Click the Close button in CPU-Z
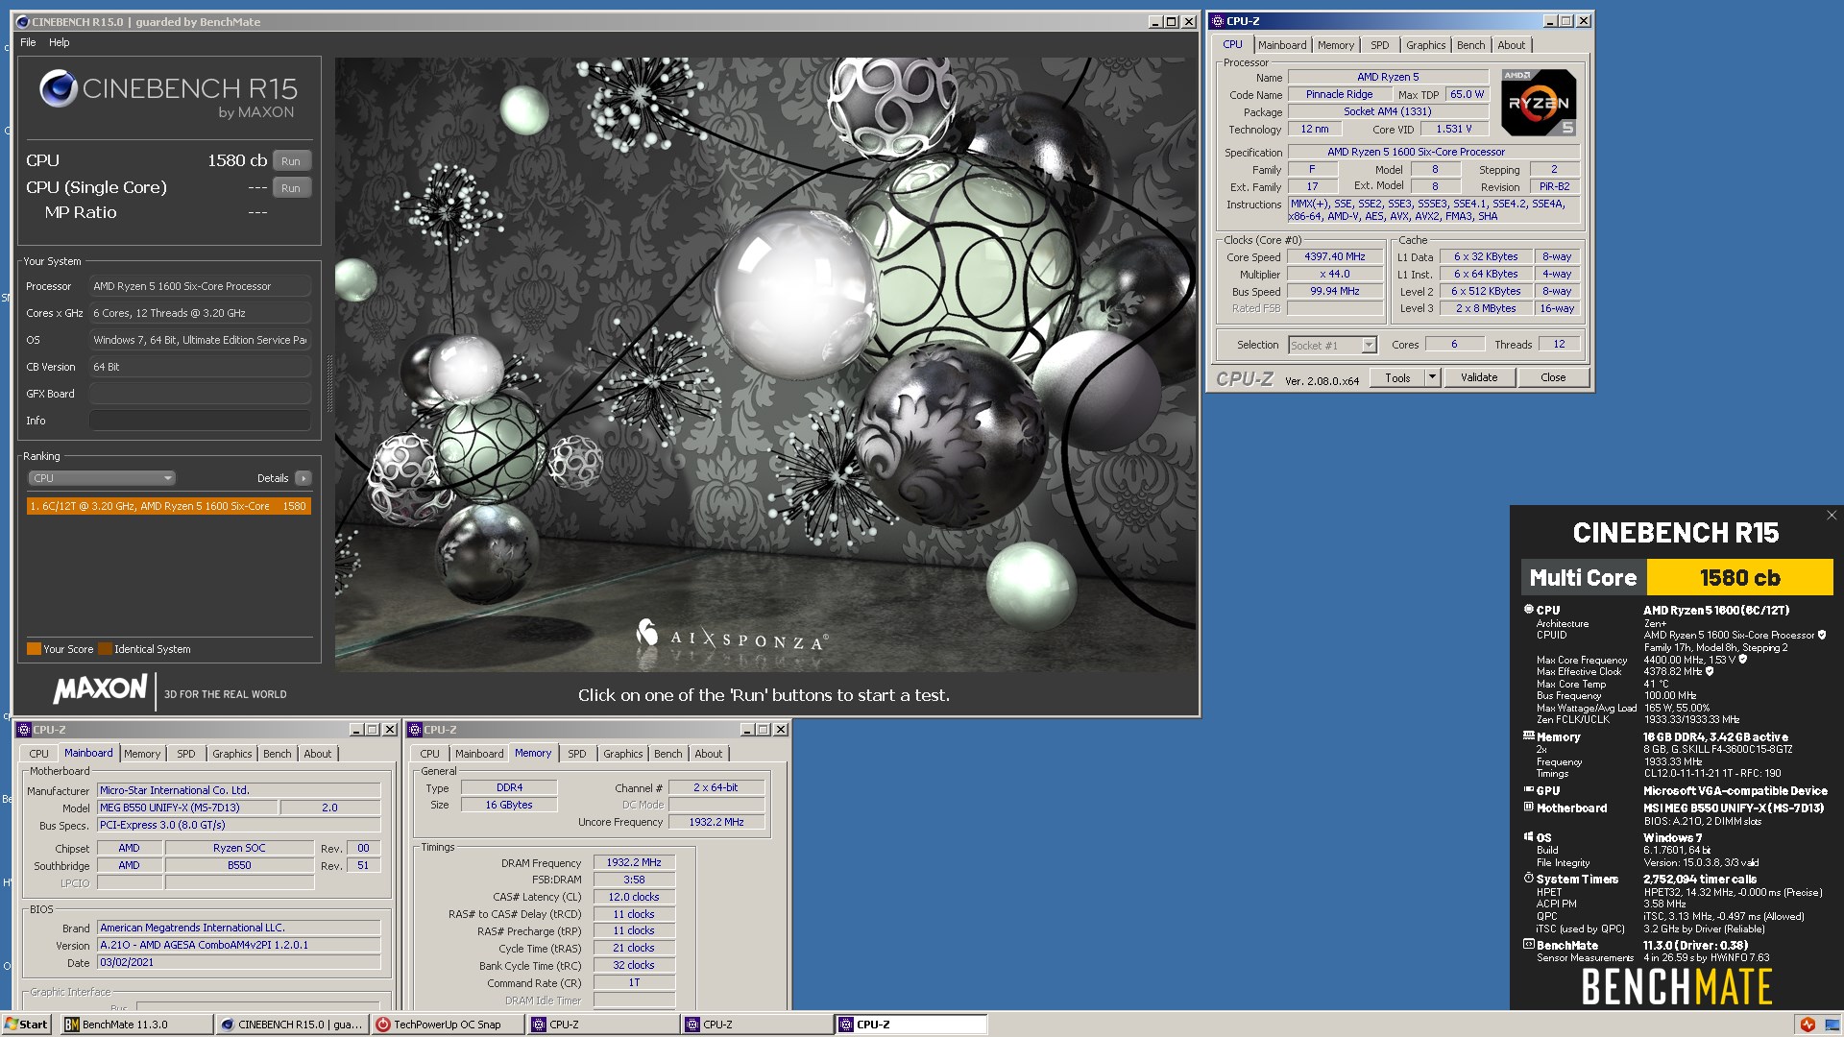Image resolution: width=1844 pixels, height=1037 pixels. [1553, 377]
